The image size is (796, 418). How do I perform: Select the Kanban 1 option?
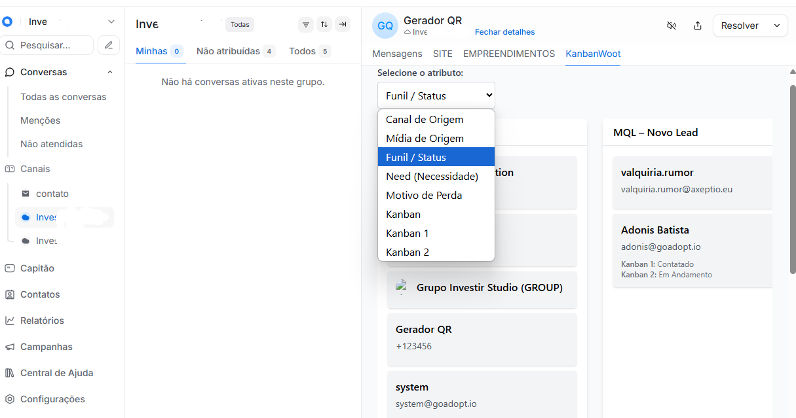click(436, 234)
